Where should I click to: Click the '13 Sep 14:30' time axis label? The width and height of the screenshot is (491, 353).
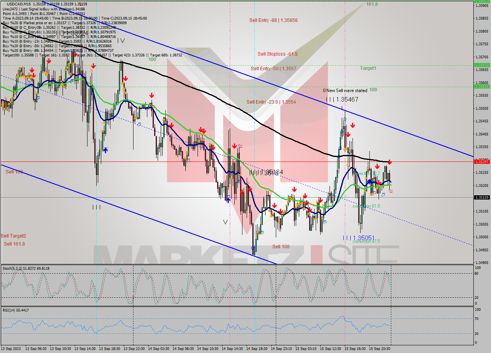point(85,349)
